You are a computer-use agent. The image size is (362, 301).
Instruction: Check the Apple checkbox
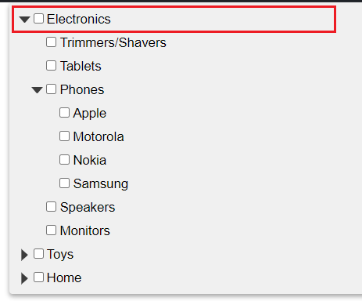[64, 113]
